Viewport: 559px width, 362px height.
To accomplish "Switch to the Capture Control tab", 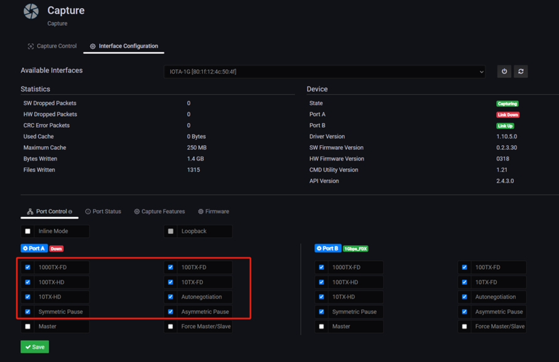I will coord(52,46).
